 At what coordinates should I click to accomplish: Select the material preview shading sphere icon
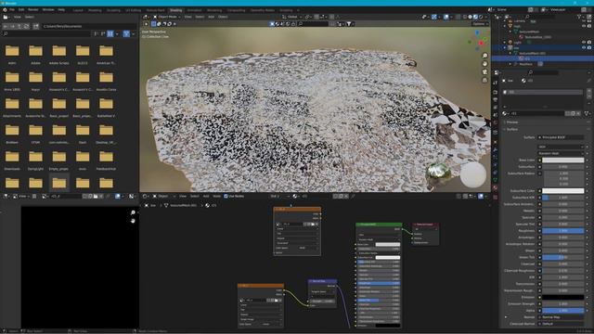(475, 17)
